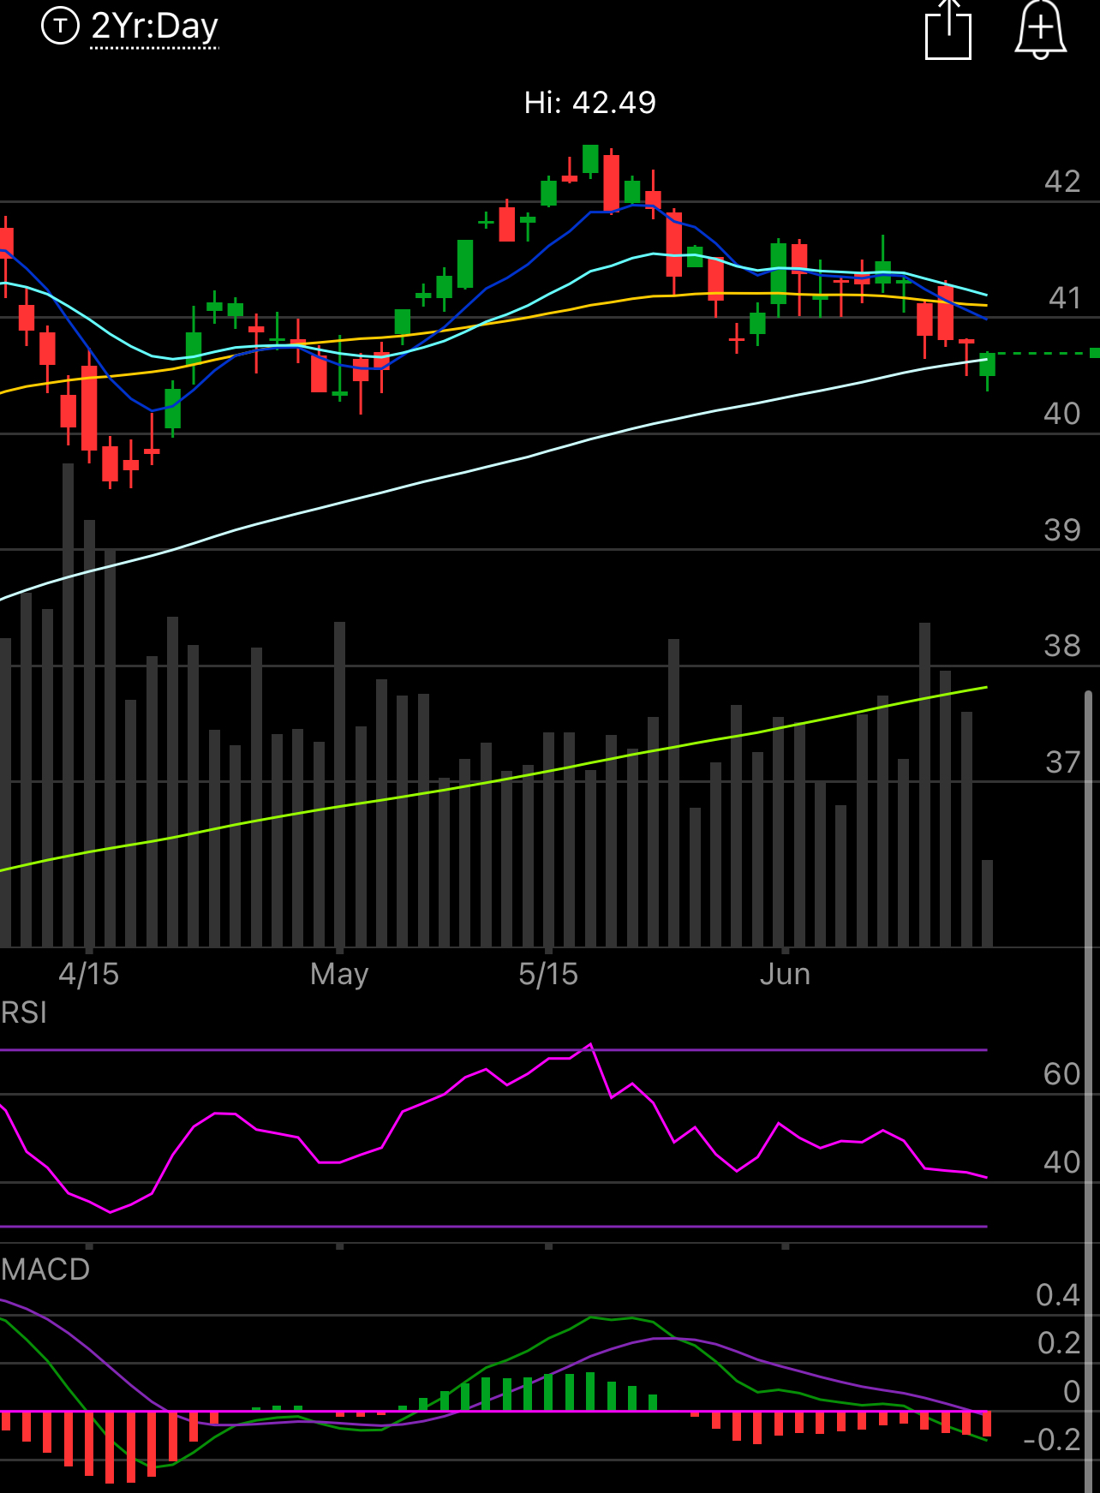The image size is (1100, 1493).
Task: Tap the circled T ticker icon
Action: [60, 26]
